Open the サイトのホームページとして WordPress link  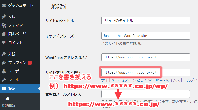point(150,80)
